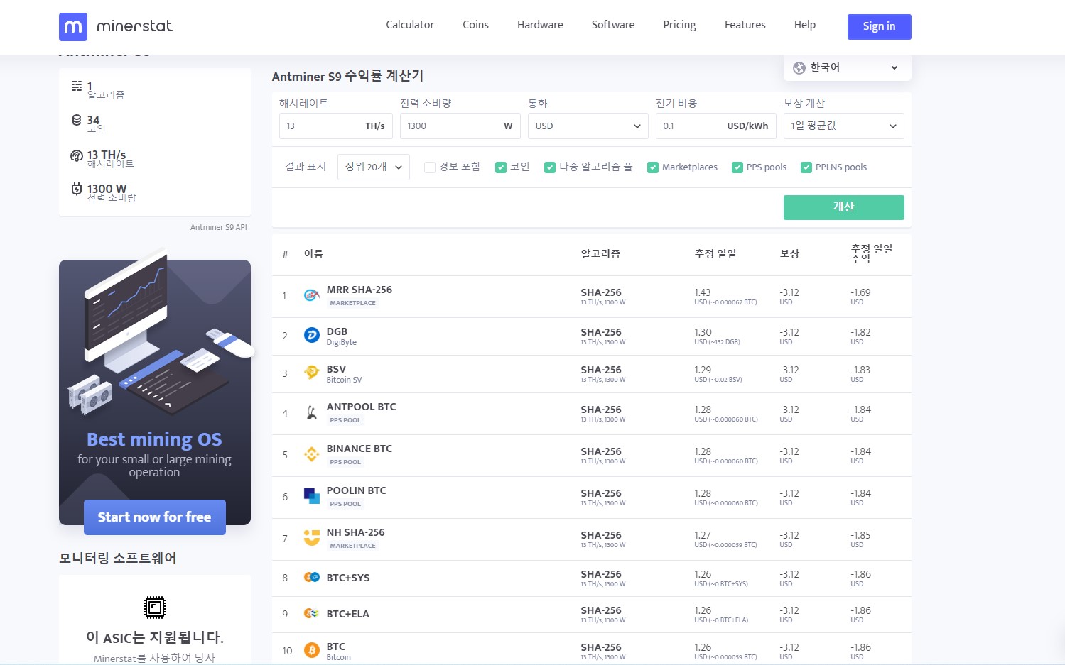
Task: Click the BTC+ELA row name
Action: (348, 614)
